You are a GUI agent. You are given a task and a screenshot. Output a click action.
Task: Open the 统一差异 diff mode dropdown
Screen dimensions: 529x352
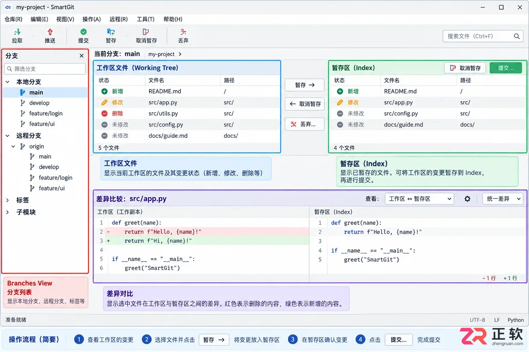pos(503,199)
